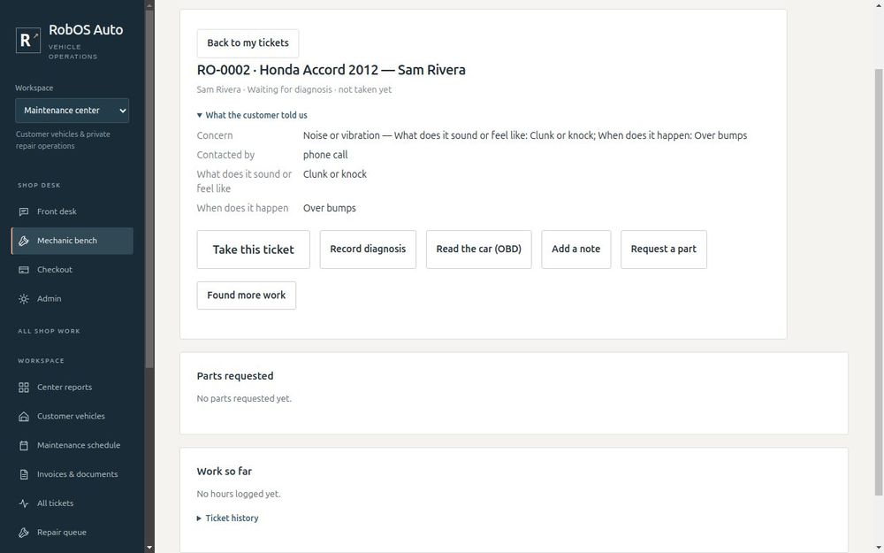Click the Center reports grid icon
The width and height of the screenshot is (884, 553).
(24, 388)
